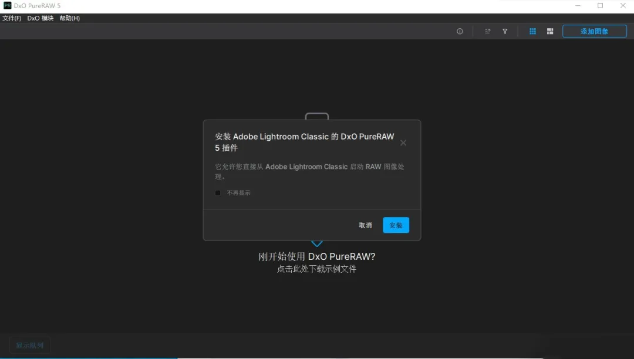
Task: Open the sort order icon
Action: (488, 31)
